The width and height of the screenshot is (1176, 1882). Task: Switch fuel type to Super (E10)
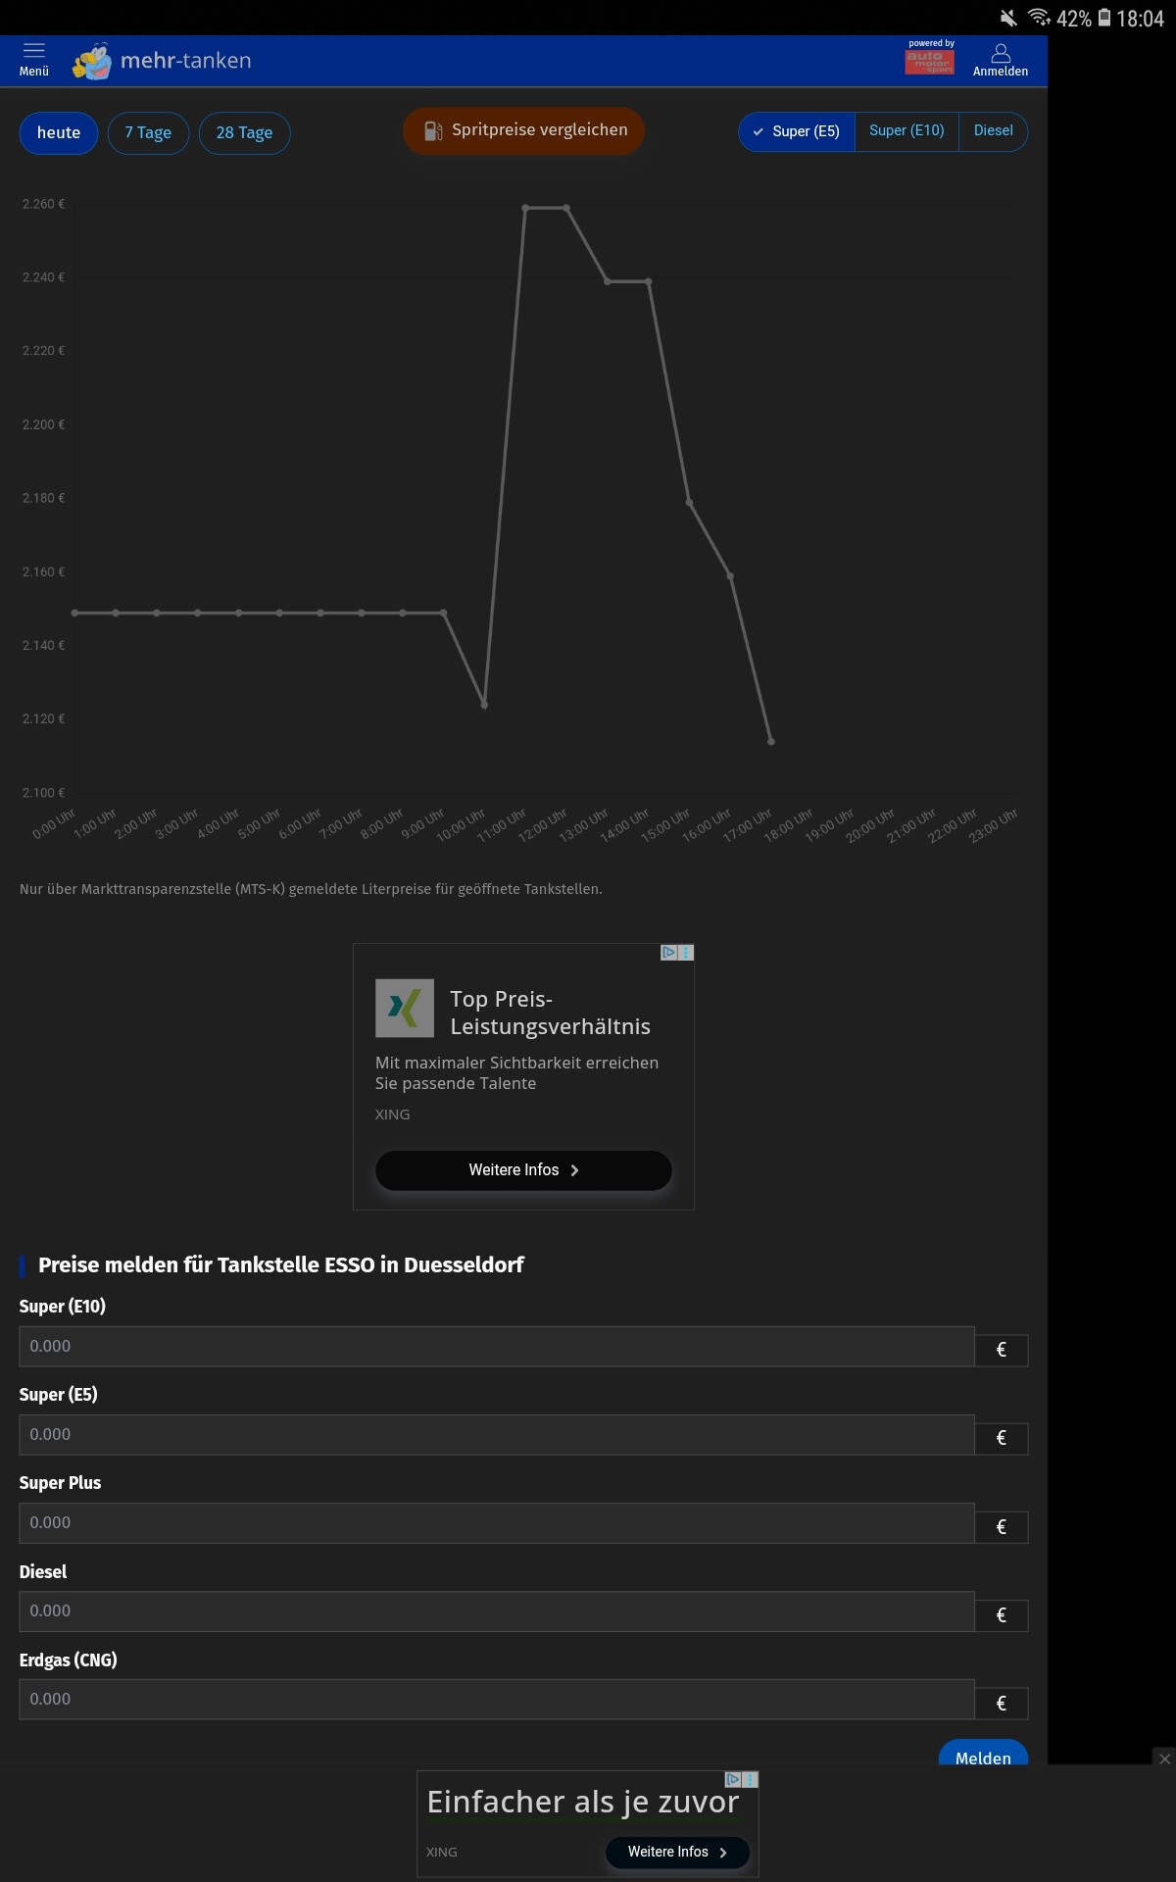(x=906, y=130)
